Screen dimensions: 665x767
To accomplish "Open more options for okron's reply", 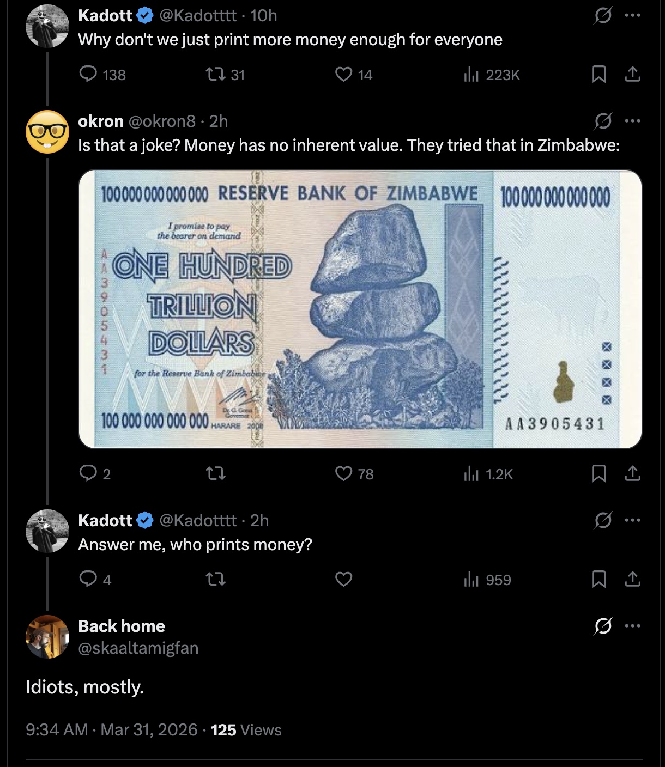I will [632, 121].
